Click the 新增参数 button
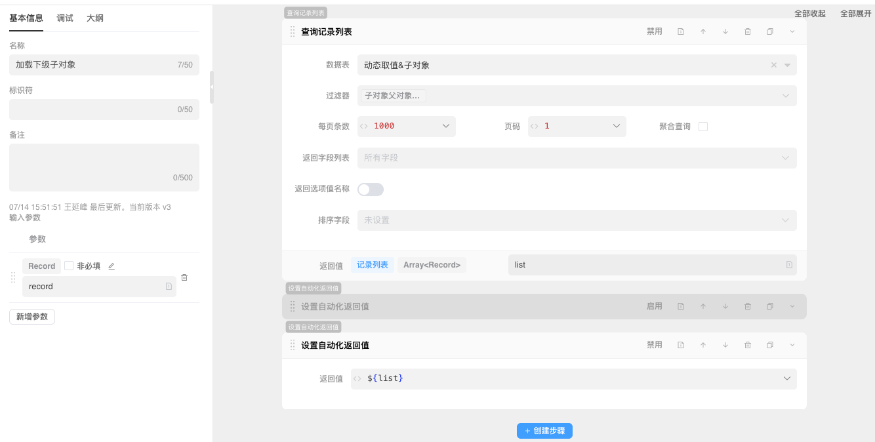 pos(32,317)
